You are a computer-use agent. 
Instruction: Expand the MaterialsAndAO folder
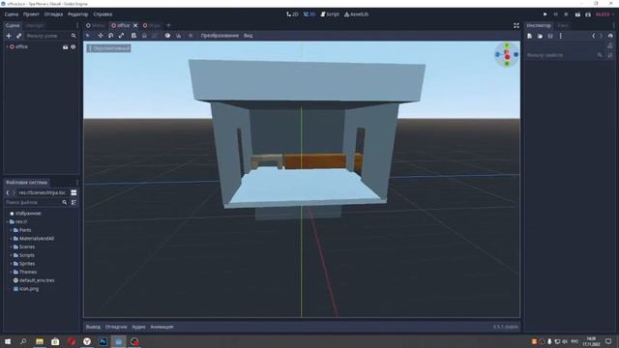coord(11,239)
